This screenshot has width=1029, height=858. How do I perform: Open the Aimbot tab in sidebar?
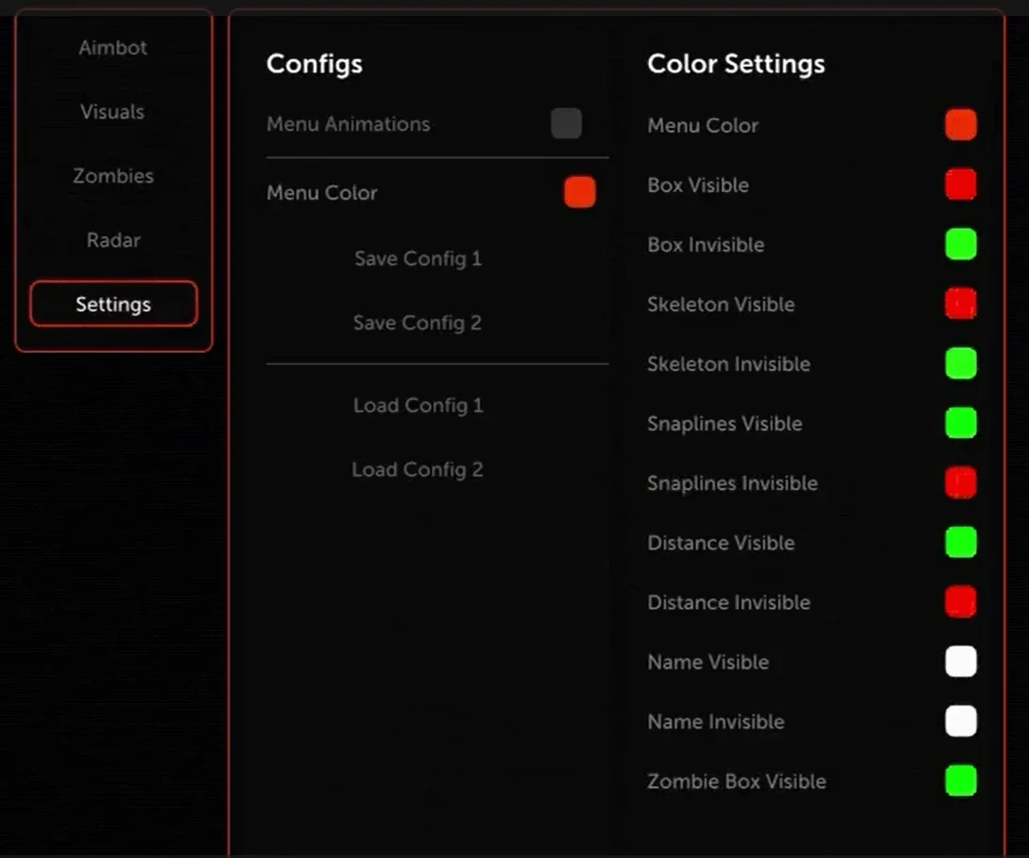[x=113, y=48]
